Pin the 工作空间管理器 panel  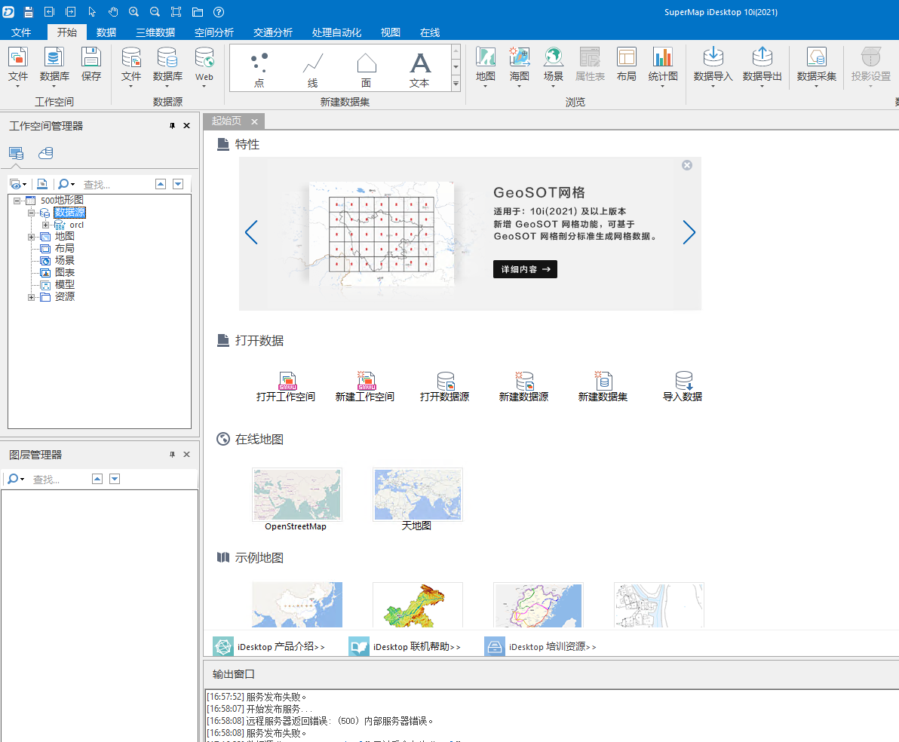pos(172,126)
